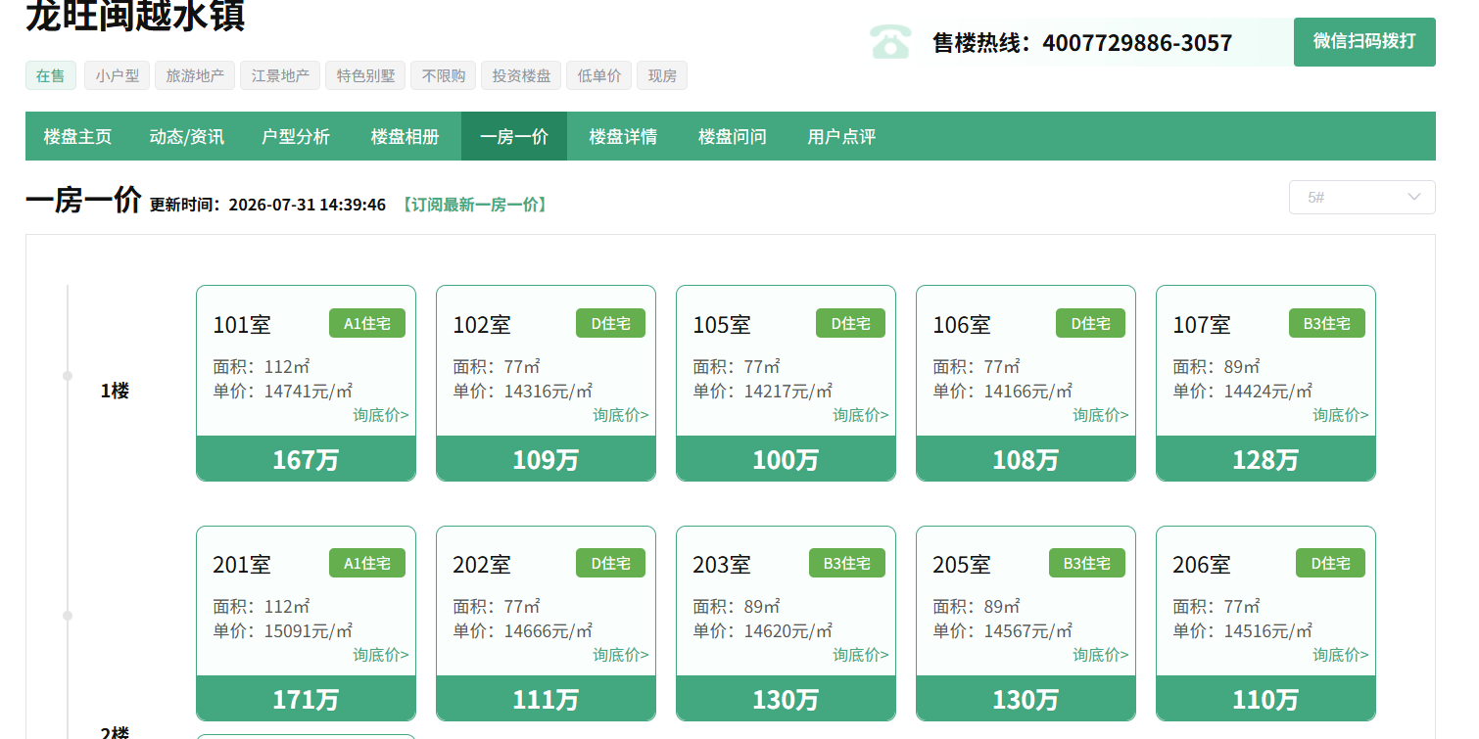Open the 楼盘主页 tab

click(x=77, y=136)
